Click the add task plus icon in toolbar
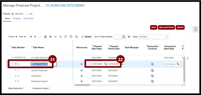The height and width of the screenshot is (95, 201). (31, 37)
